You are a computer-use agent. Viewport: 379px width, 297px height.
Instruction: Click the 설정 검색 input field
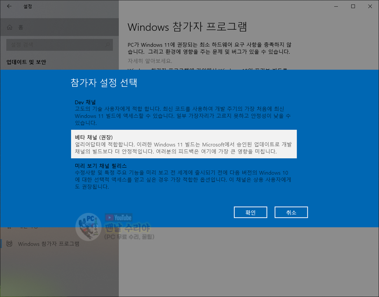point(59,45)
